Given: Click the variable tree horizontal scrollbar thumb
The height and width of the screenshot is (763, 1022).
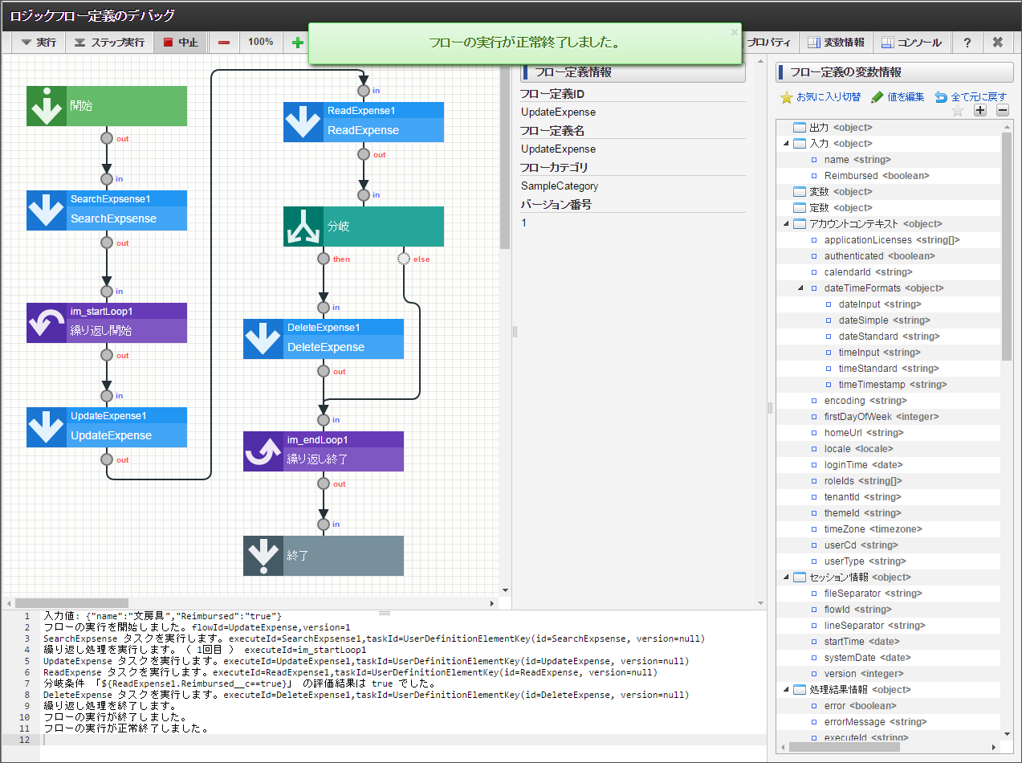Looking at the screenshot, I should (x=844, y=747).
